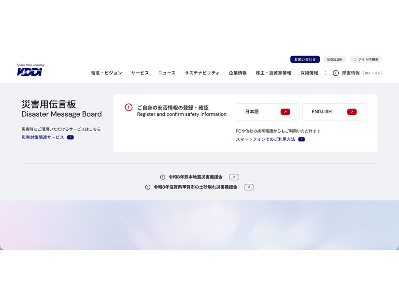Open the 株主・投資家情報 menu
Viewport: 399px width, 299px height.
[x=273, y=73]
